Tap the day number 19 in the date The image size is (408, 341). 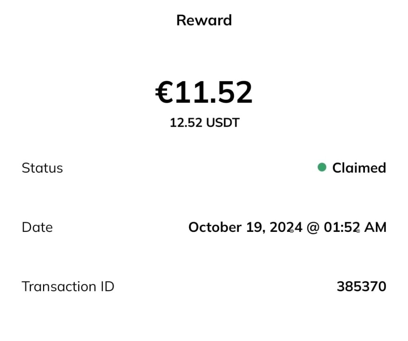click(254, 227)
